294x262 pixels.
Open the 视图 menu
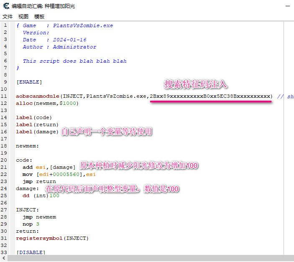pos(23,17)
